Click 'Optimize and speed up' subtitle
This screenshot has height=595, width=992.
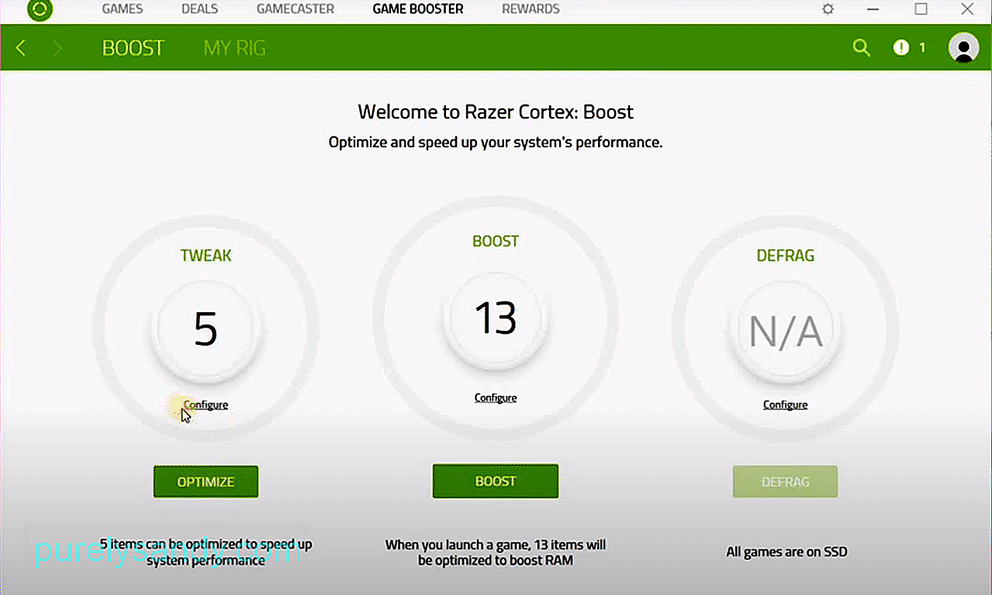(496, 143)
